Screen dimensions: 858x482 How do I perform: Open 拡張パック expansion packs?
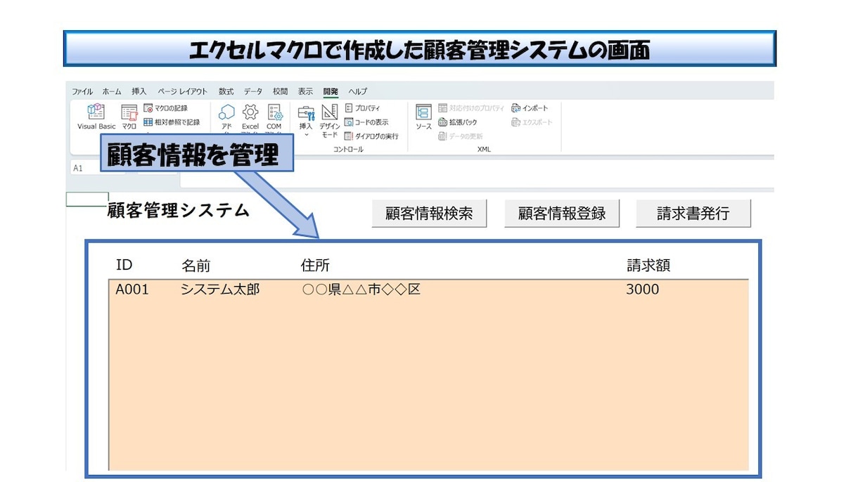(x=458, y=122)
